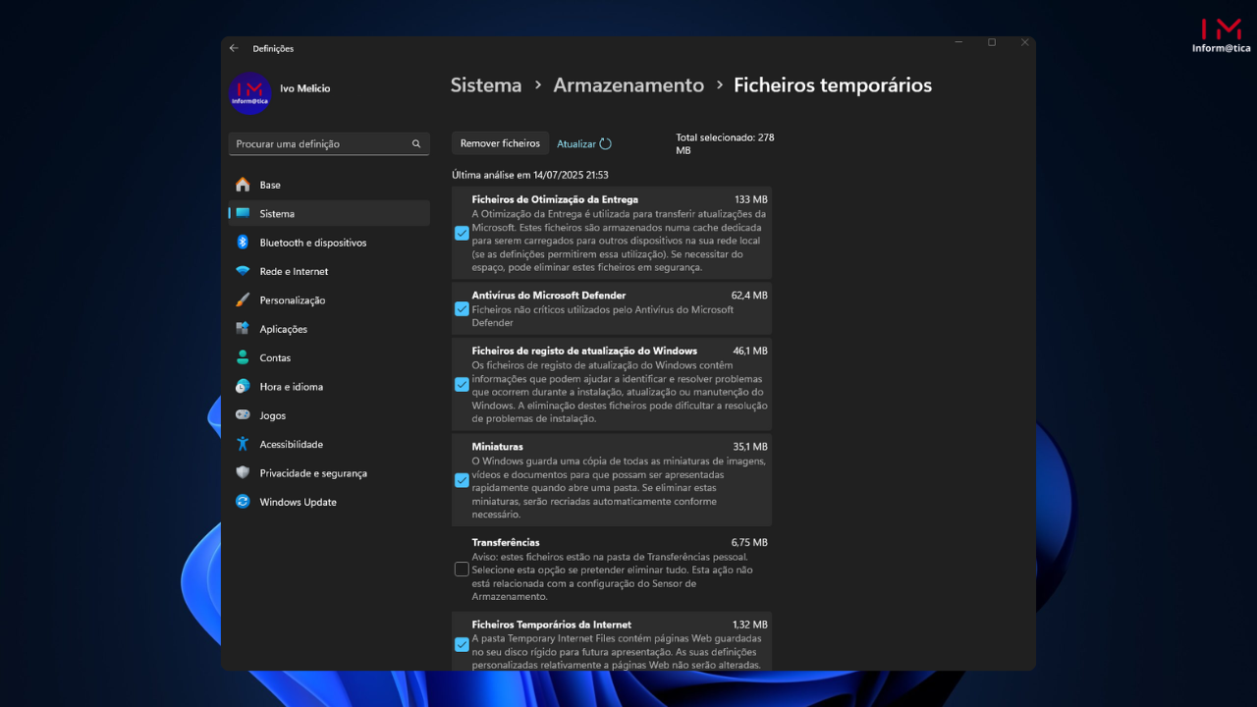This screenshot has height=707, width=1257.
Task: Click the Acessibilidade figure icon
Action: click(x=243, y=444)
